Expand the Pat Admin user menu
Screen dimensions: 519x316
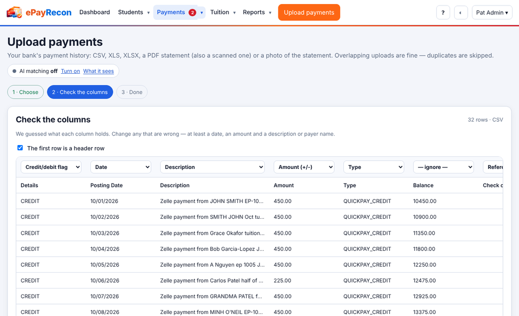pos(492,12)
